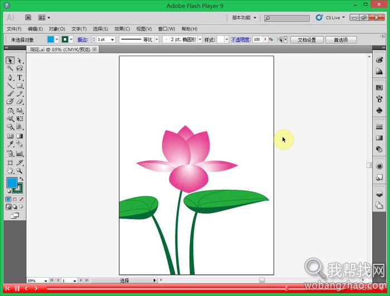
Task: Select the Mesh tool
Action: [x=10, y=136]
